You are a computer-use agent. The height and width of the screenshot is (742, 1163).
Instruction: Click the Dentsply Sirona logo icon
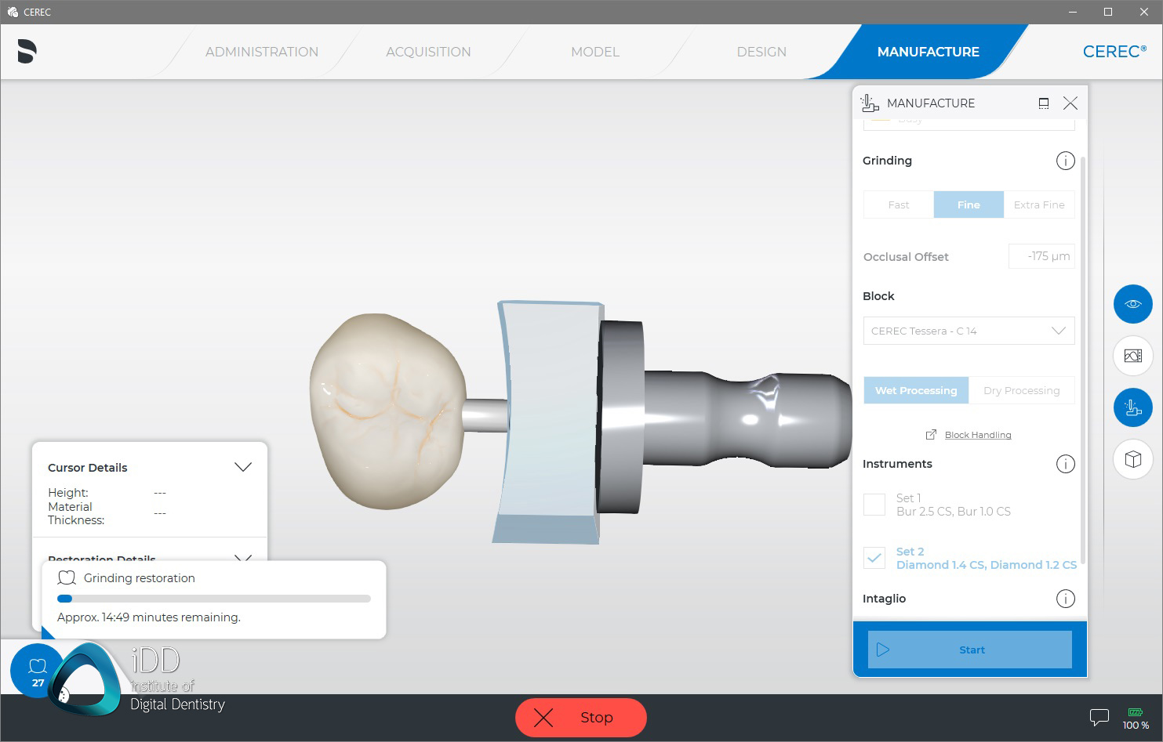pyautogui.click(x=27, y=52)
